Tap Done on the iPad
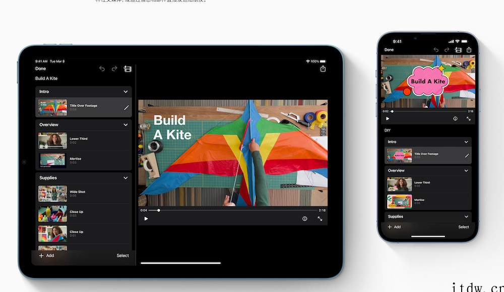504x292 pixels. pyautogui.click(x=41, y=68)
